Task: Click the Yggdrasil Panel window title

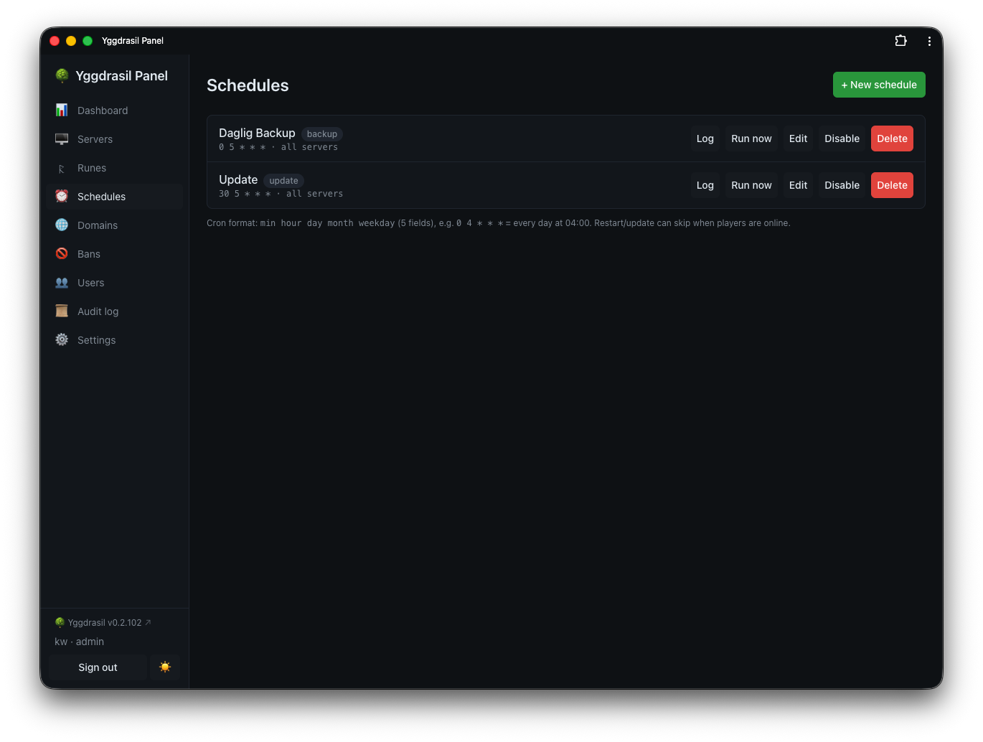Action: 133,41
